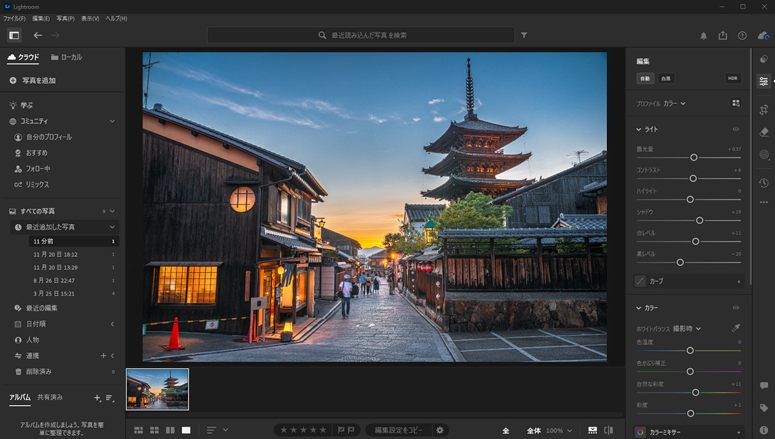Toggle visibility of カラー panel edits
Image resolution: width=775 pixels, height=439 pixels.
(x=736, y=308)
